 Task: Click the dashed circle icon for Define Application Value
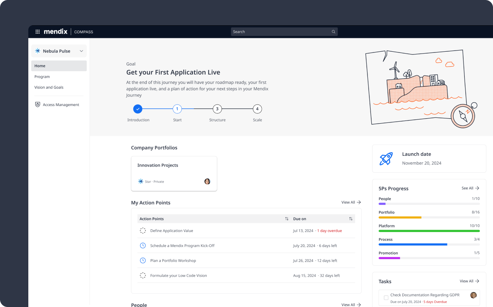[143, 231]
